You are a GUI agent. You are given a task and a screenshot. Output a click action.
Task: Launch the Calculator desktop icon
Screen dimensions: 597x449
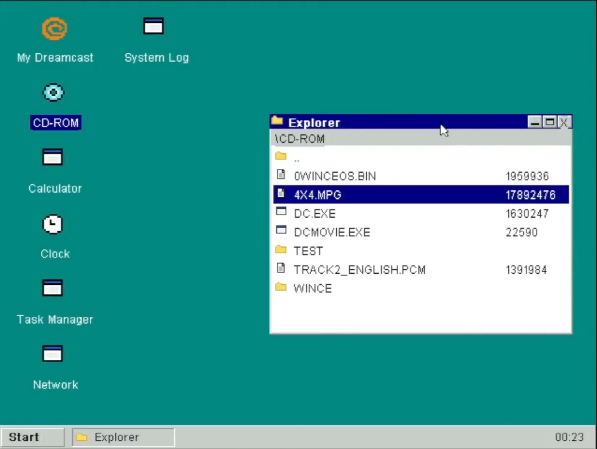52,157
